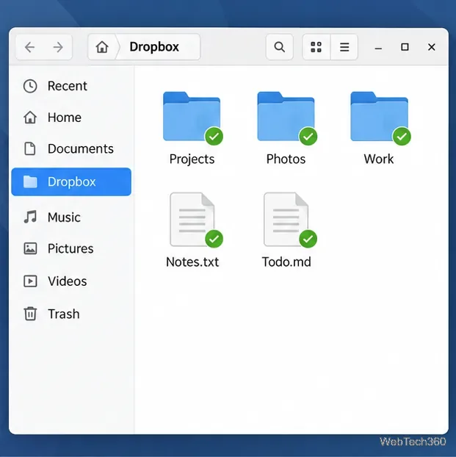Click the Photos folder name label
Image resolution: width=456 pixels, height=457 pixels.
click(286, 159)
